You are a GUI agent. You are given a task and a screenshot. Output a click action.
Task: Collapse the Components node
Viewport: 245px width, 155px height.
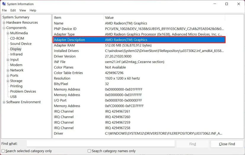click(x=4, y=28)
